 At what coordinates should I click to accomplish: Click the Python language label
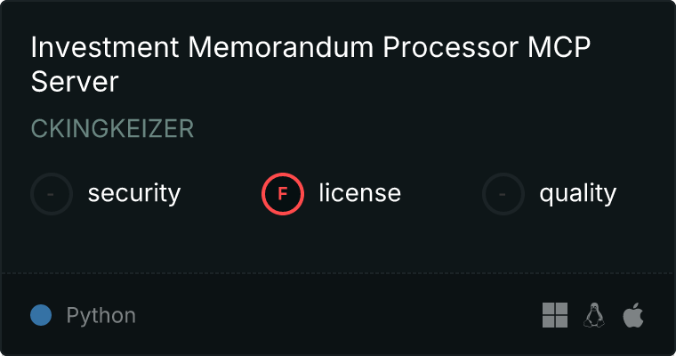click(101, 315)
